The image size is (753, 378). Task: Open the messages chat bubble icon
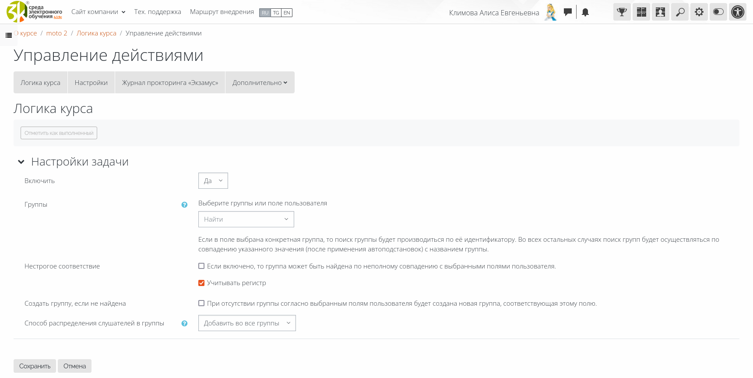[567, 12]
